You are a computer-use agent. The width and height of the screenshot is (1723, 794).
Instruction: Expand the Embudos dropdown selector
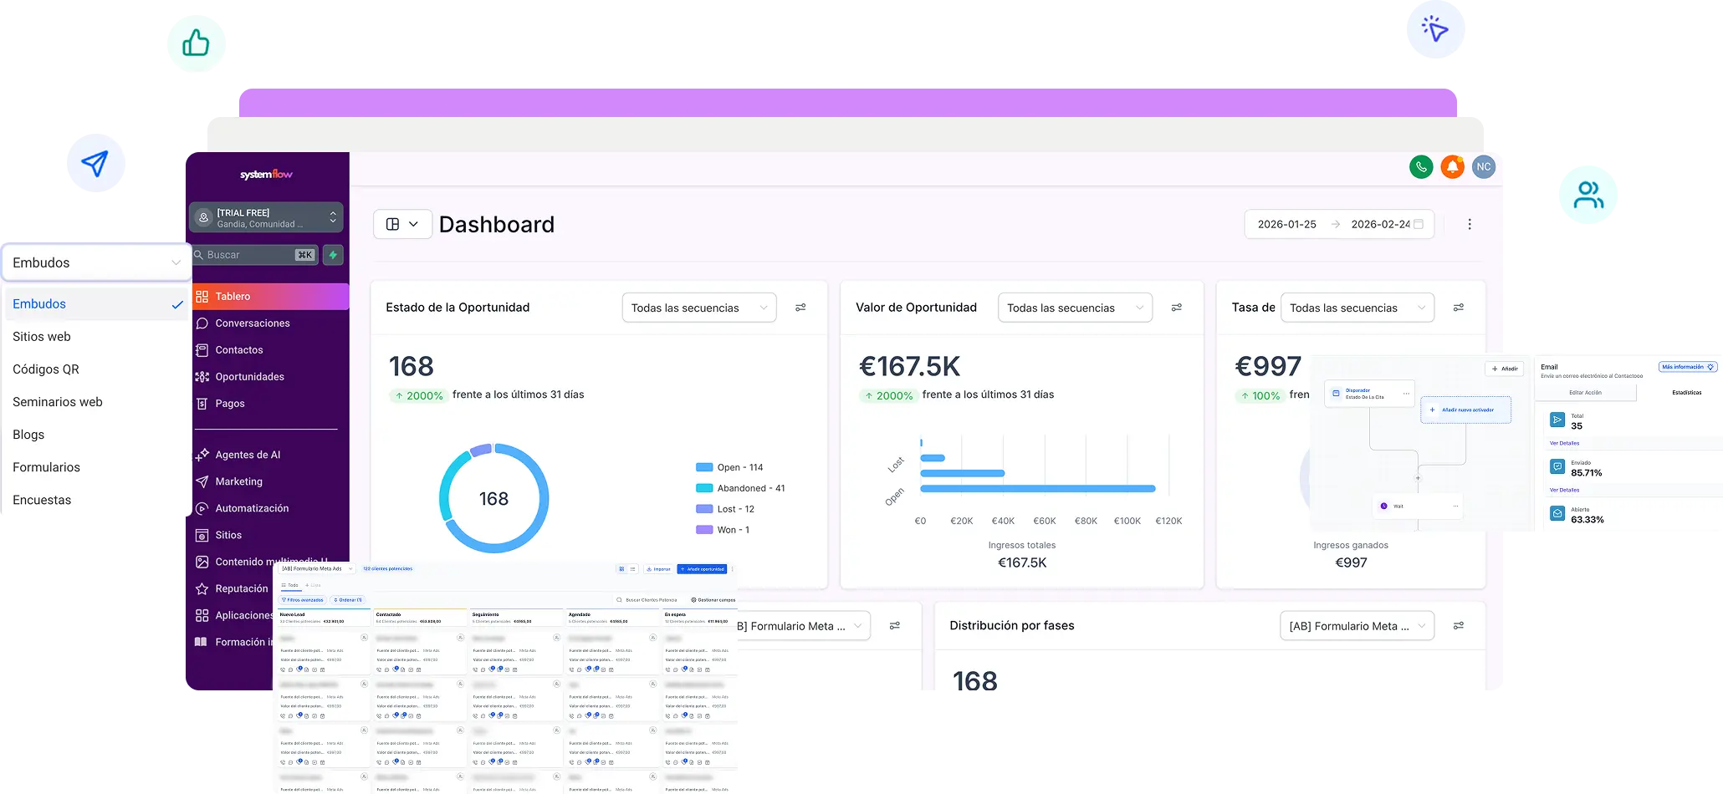coord(96,262)
